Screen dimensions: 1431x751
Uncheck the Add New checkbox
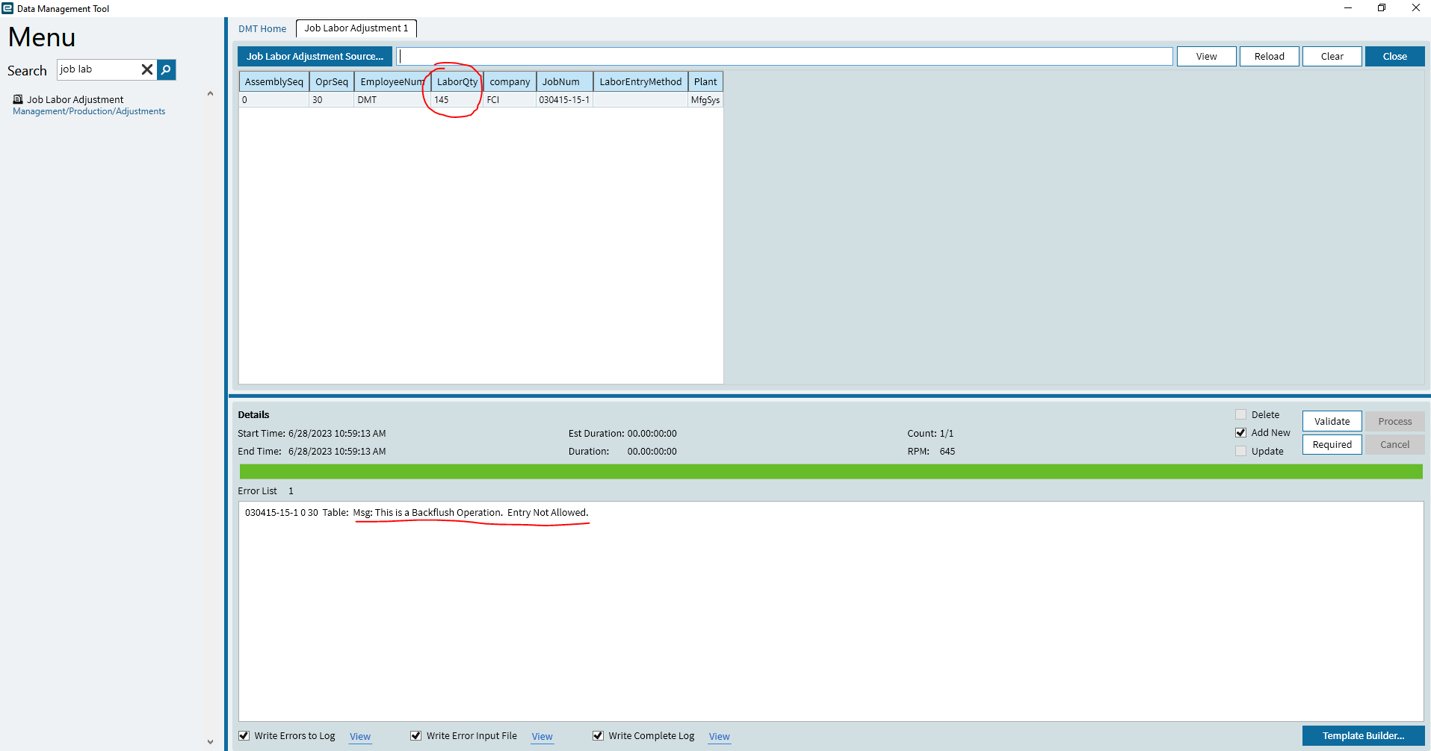pyautogui.click(x=1240, y=433)
